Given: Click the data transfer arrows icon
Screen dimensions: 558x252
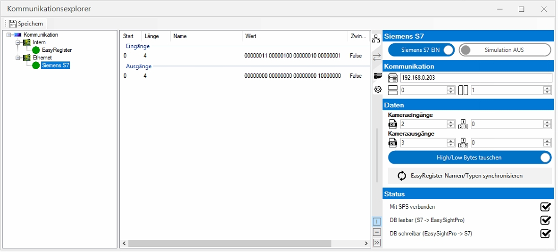Looking at the screenshot, I should click(x=377, y=57).
